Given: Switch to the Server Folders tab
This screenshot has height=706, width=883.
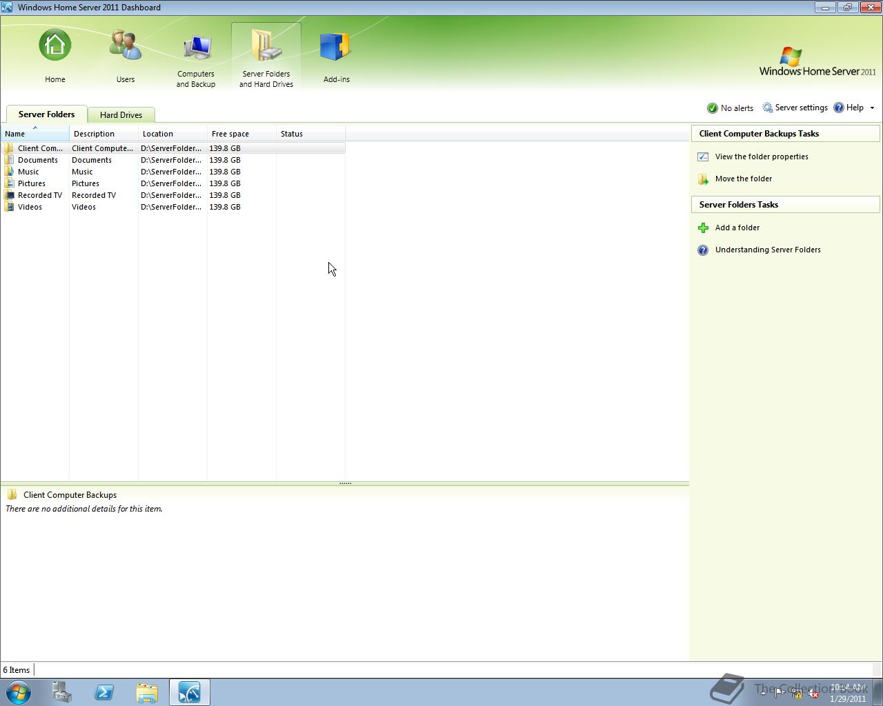Looking at the screenshot, I should click(46, 114).
